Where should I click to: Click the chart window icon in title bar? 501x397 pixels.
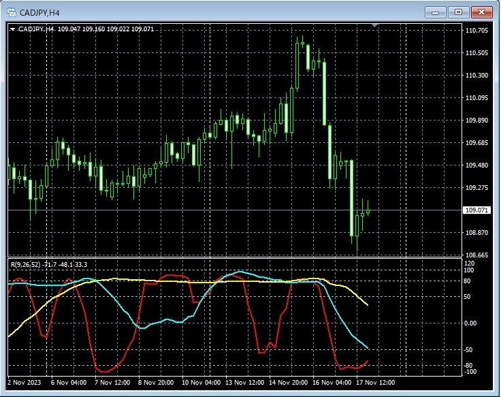(x=11, y=12)
